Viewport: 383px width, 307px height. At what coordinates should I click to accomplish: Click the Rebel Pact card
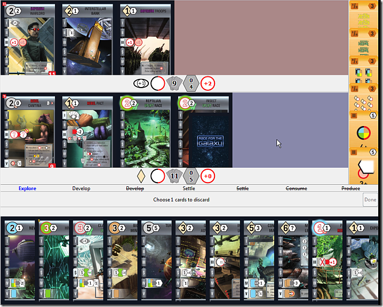tap(87, 132)
